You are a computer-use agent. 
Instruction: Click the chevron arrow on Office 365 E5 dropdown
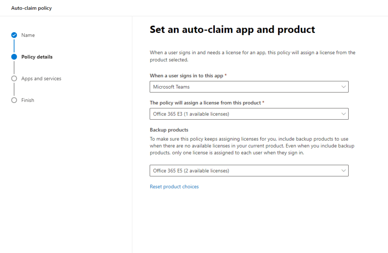tap(343, 171)
